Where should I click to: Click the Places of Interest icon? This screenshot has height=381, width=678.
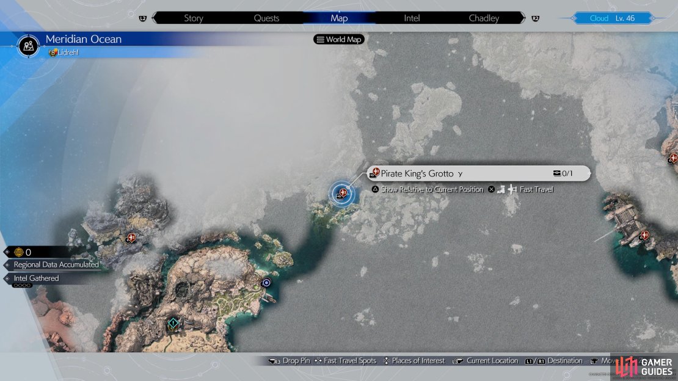coord(386,361)
